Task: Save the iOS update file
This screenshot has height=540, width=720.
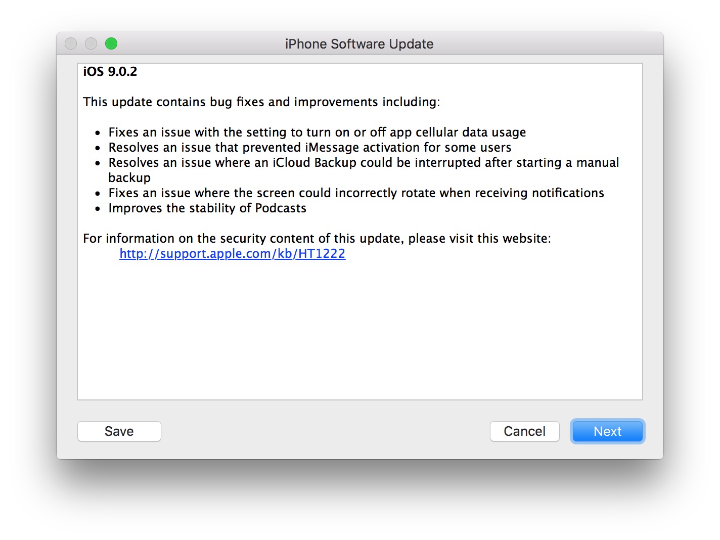Action: tap(119, 431)
